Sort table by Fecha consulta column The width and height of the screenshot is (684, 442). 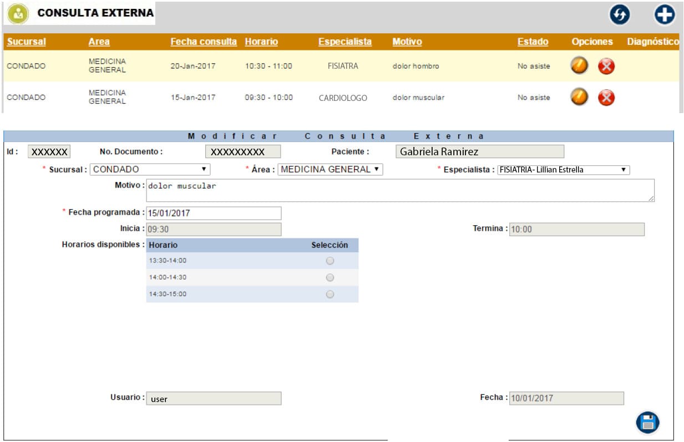coord(204,42)
